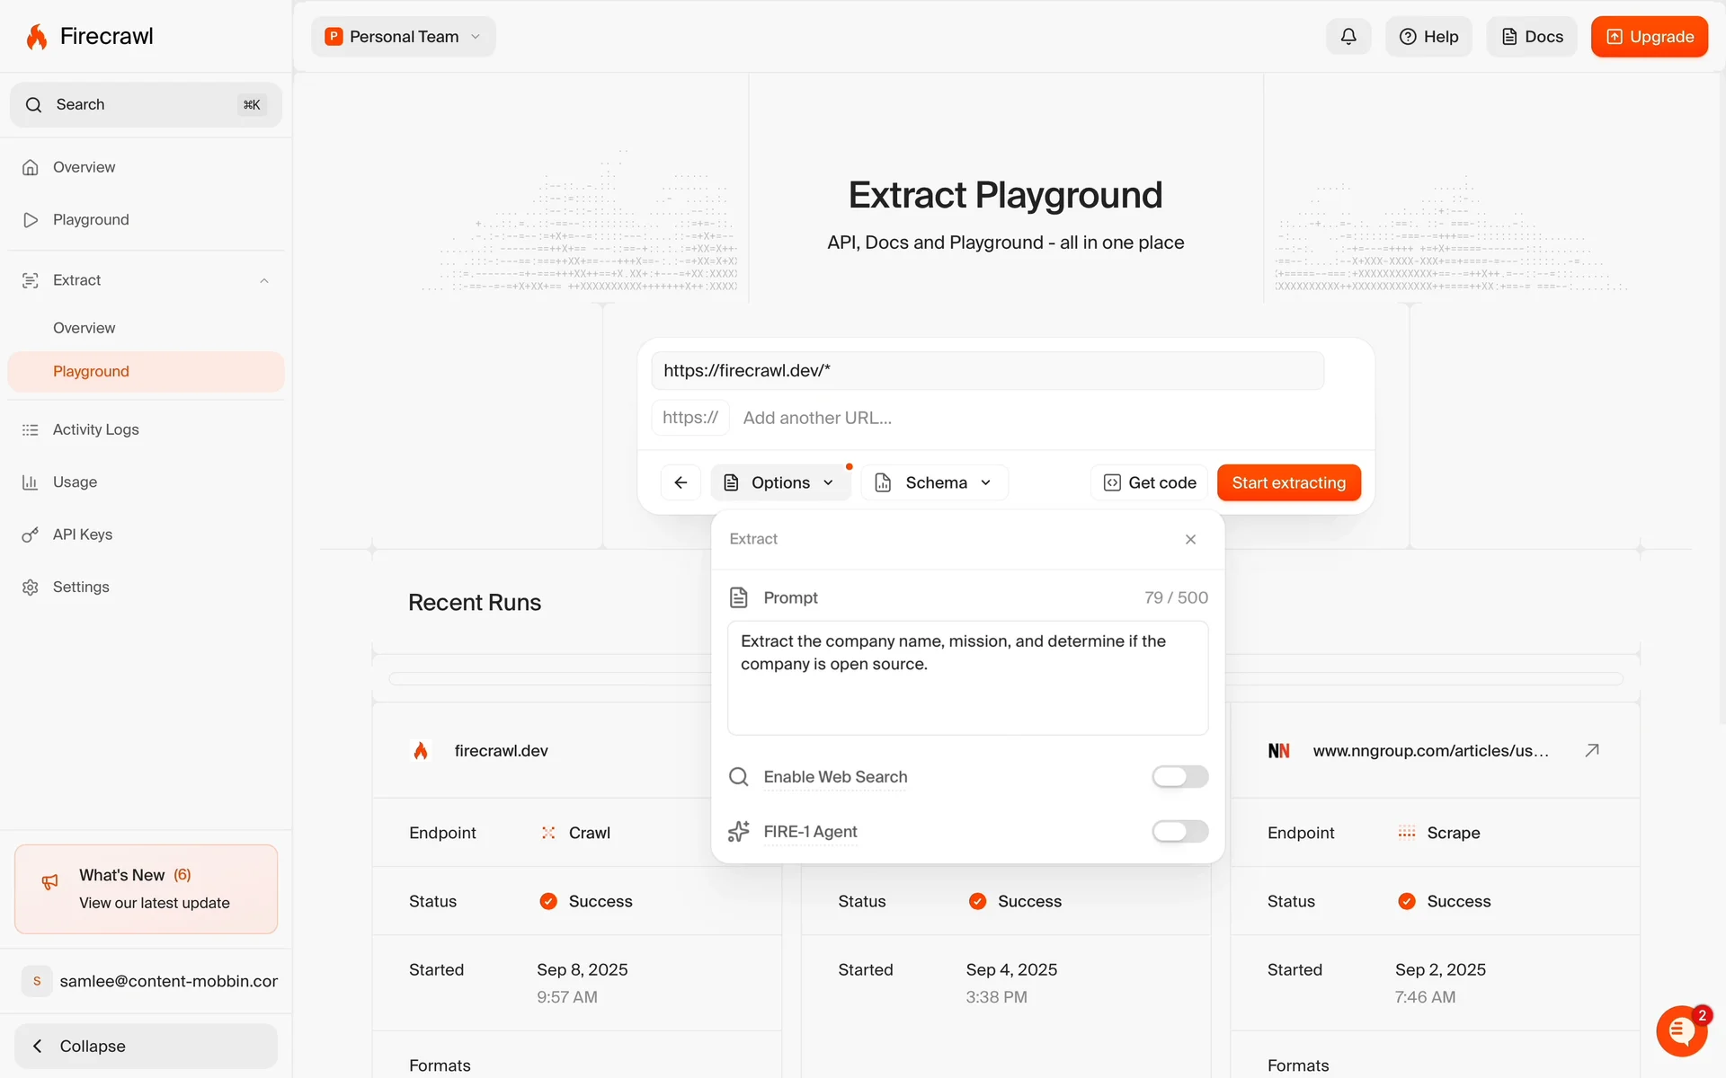
Task: Click the notifications bell icon
Action: tap(1348, 37)
